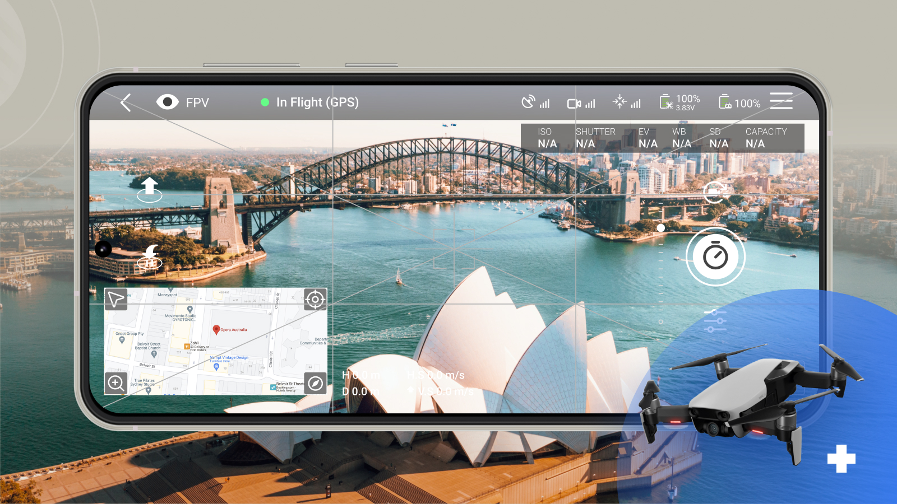Open drone battery 3.83V status
This screenshot has width=897, height=504.
tap(679, 102)
